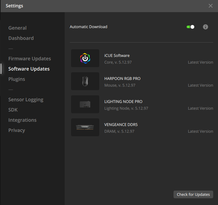218x205 pixels.
Task: Click the VENGEANCE DDR5 memory icon
Action: click(85, 127)
